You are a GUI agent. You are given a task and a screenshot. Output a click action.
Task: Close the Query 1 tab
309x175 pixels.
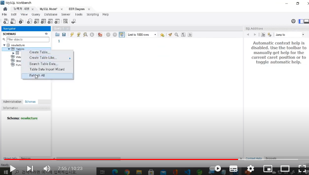coord(67,29)
